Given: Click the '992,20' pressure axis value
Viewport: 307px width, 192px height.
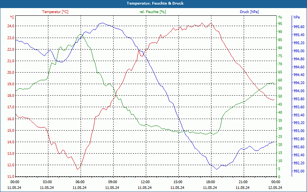Looking at the screenshot, I should (x=299, y=163).
